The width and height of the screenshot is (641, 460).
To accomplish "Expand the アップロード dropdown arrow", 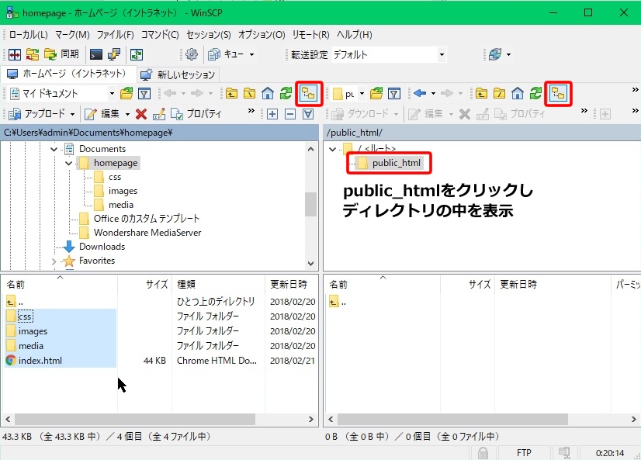I will (x=72, y=114).
